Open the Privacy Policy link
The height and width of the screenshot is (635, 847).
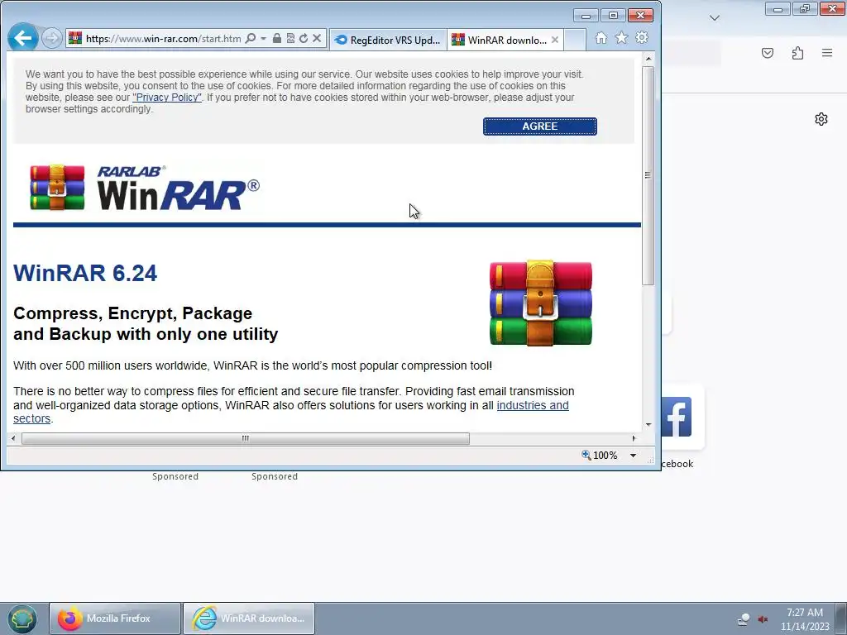[x=167, y=98]
